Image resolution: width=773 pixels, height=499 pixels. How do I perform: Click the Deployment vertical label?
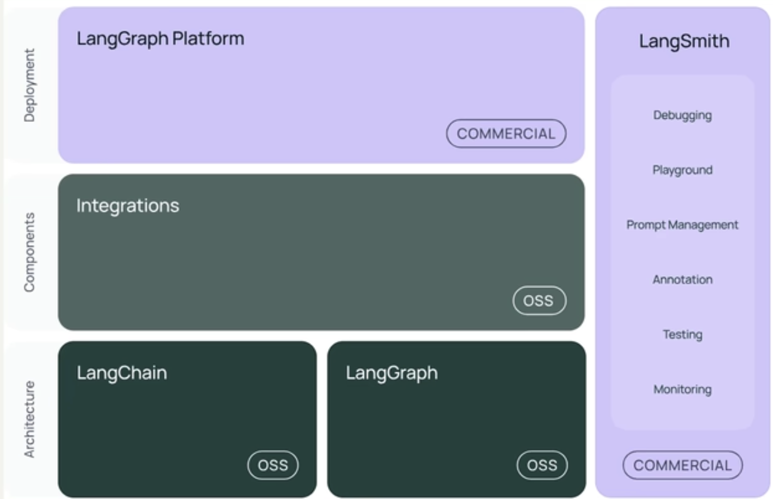[x=29, y=85]
